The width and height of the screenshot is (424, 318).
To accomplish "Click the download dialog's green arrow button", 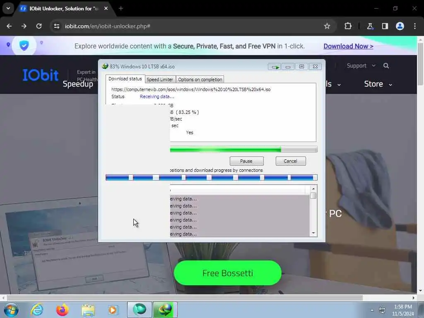I will click(x=275, y=67).
